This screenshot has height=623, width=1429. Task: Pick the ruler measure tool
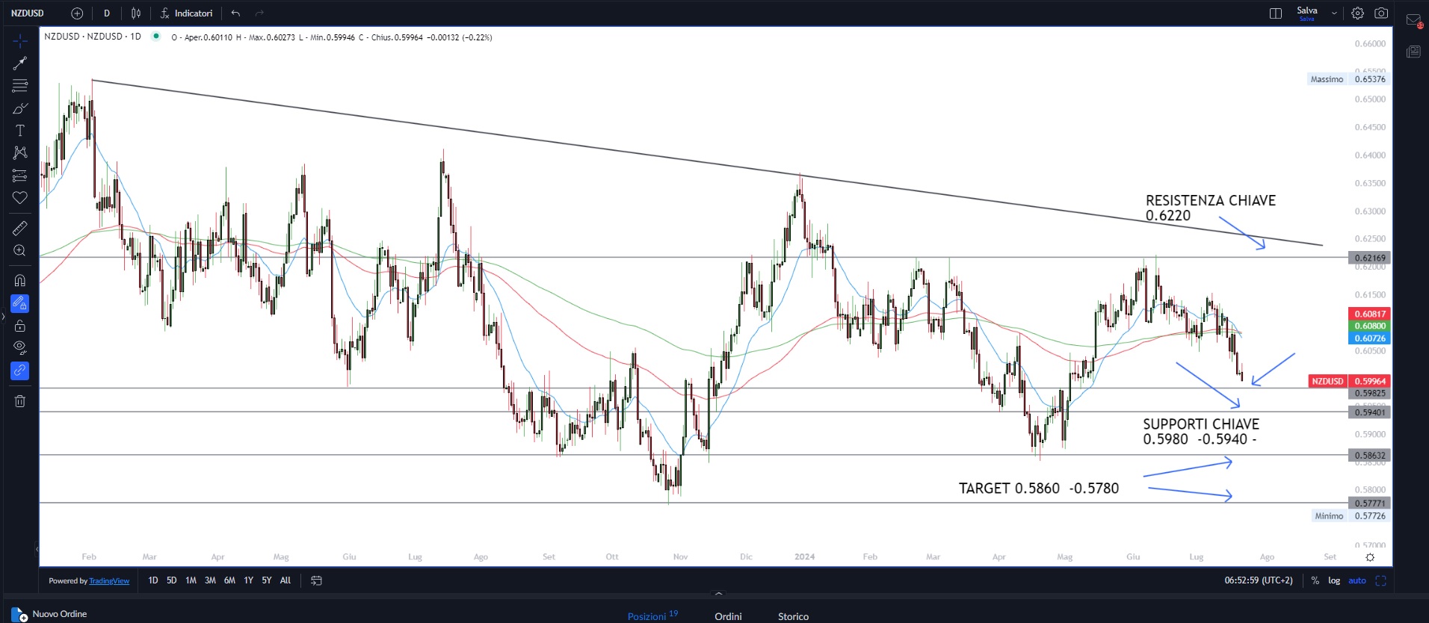[20, 228]
